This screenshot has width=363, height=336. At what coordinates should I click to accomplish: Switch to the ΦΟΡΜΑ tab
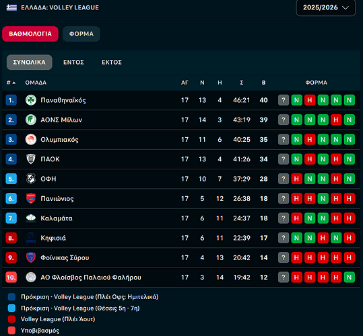click(x=81, y=34)
